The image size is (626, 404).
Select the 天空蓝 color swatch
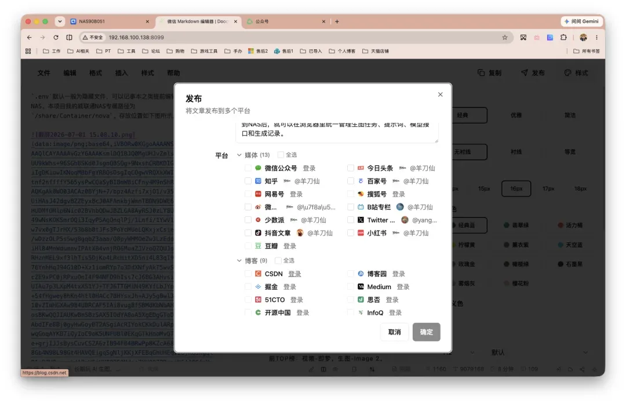570,245
